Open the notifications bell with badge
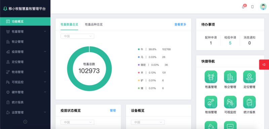The image size is (269, 129). 243,7
